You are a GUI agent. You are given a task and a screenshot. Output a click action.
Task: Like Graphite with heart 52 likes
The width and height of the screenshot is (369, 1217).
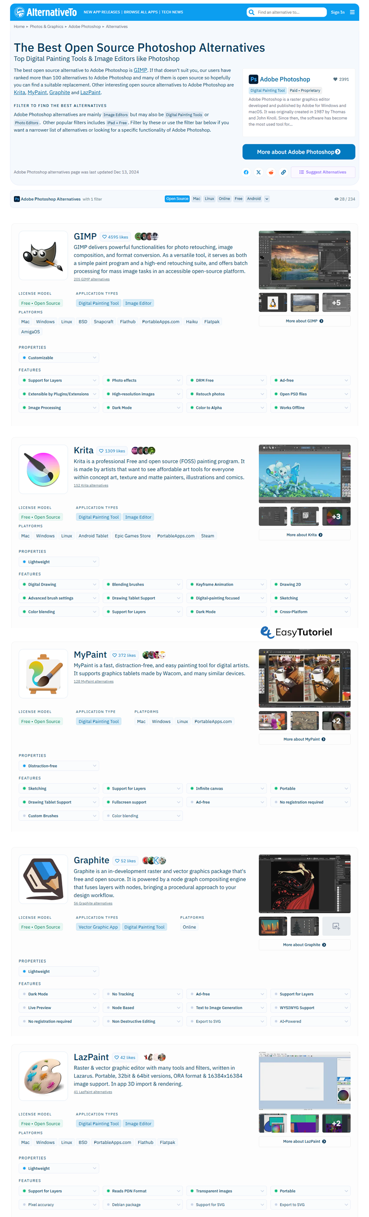(125, 861)
